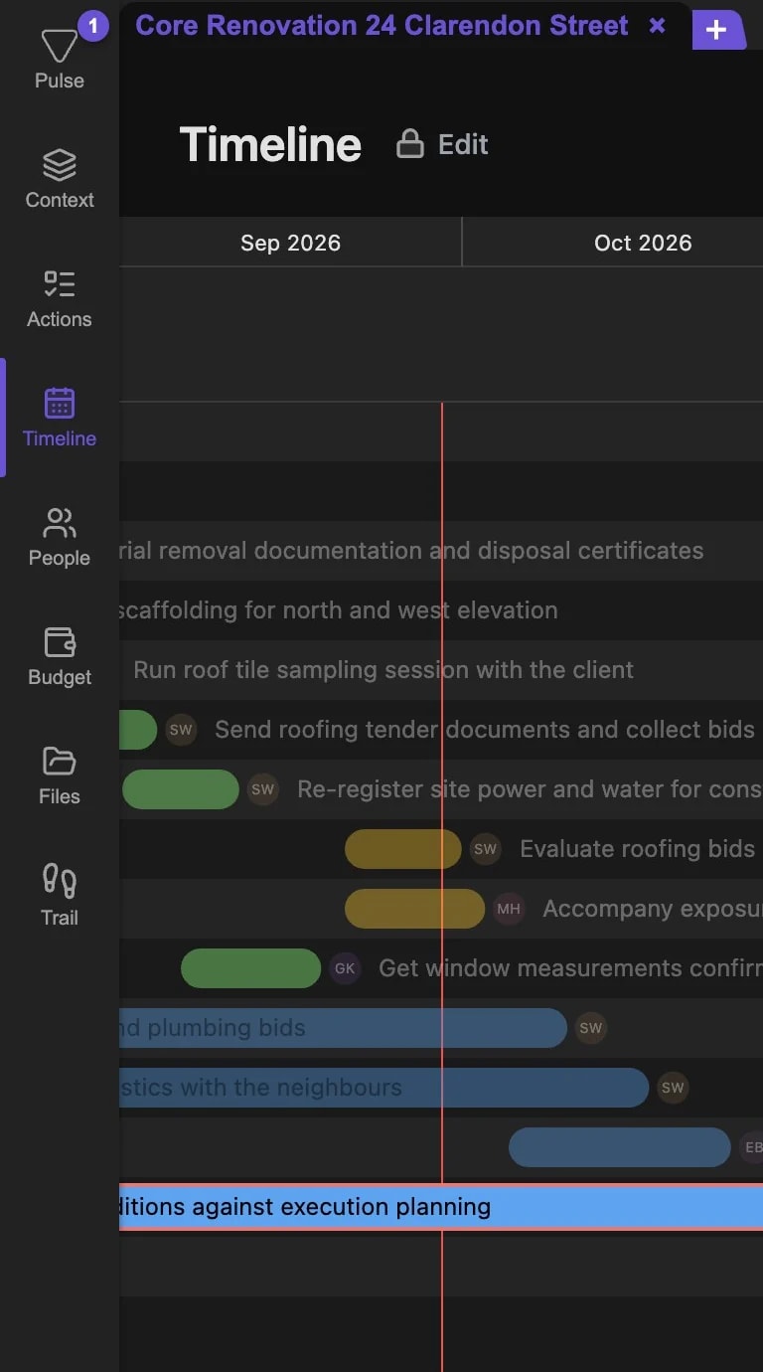Screen dimensions: 763x1372
Task: Open the Files folder section
Action: [x=60, y=775]
